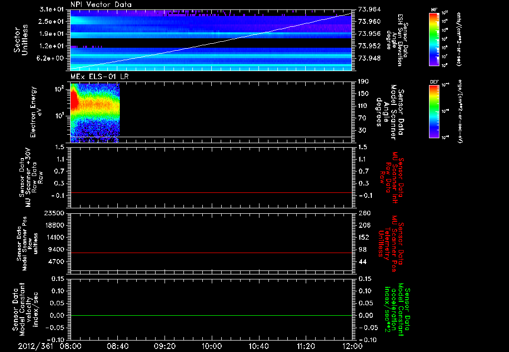The image size is (509, 352).
Task: Click the NF color bar units label
Action: pyautogui.click(x=459, y=39)
